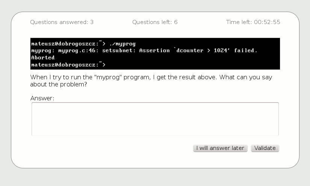This screenshot has width=310, height=186.
Task: Click the "Answer:" field label
Action: (42, 98)
